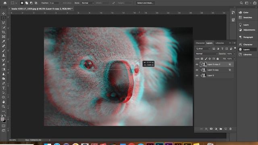The width and height of the screenshot is (258, 145).
Task: Switch to the Character tab
Action: (x=200, y=43)
